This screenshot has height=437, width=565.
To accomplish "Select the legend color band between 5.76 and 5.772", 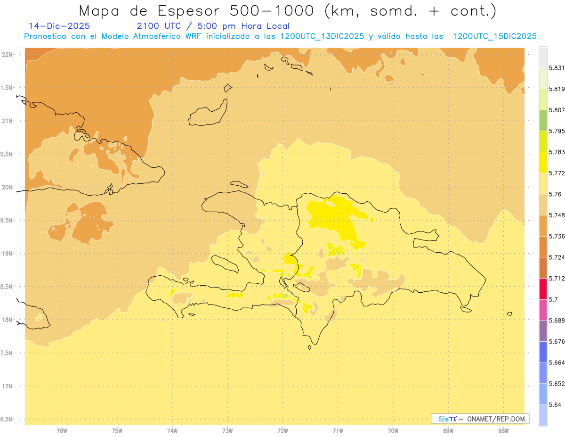I will (543, 183).
